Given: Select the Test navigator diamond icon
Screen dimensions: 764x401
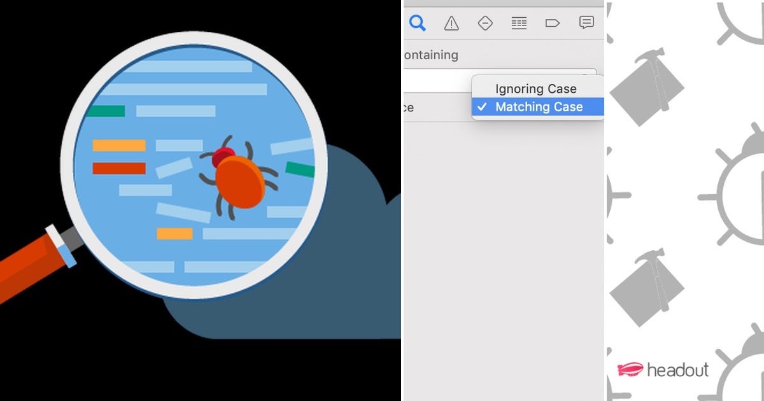Looking at the screenshot, I should pos(485,23).
